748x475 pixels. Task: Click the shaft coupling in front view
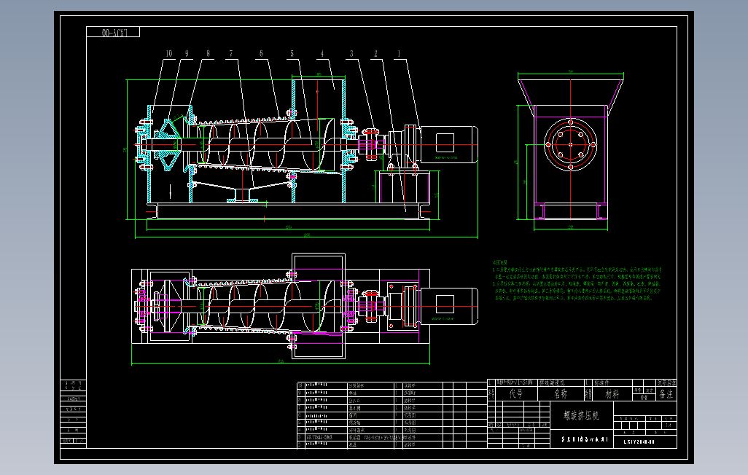click(x=371, y=144)
